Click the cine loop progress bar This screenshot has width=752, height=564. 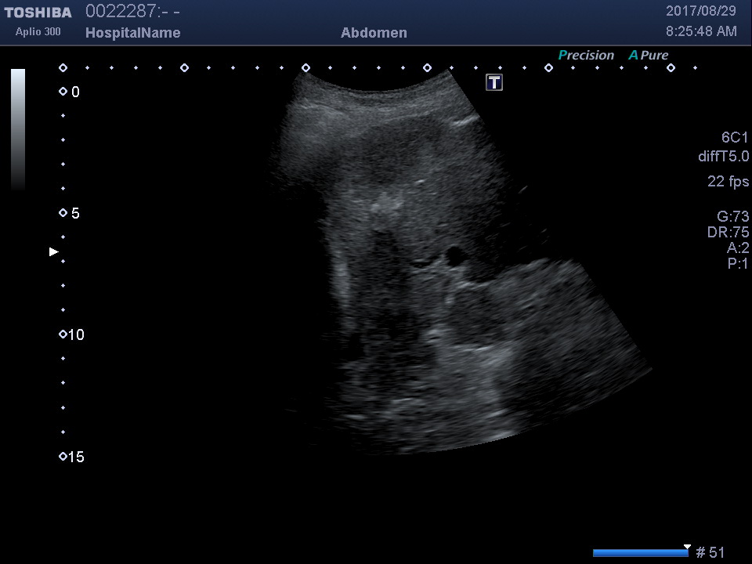tap(640, 553)
